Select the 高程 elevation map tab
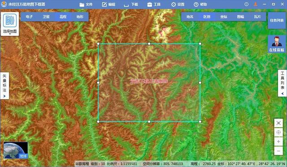The width and height of the screenshot is (287, 167). click(63, 17)
